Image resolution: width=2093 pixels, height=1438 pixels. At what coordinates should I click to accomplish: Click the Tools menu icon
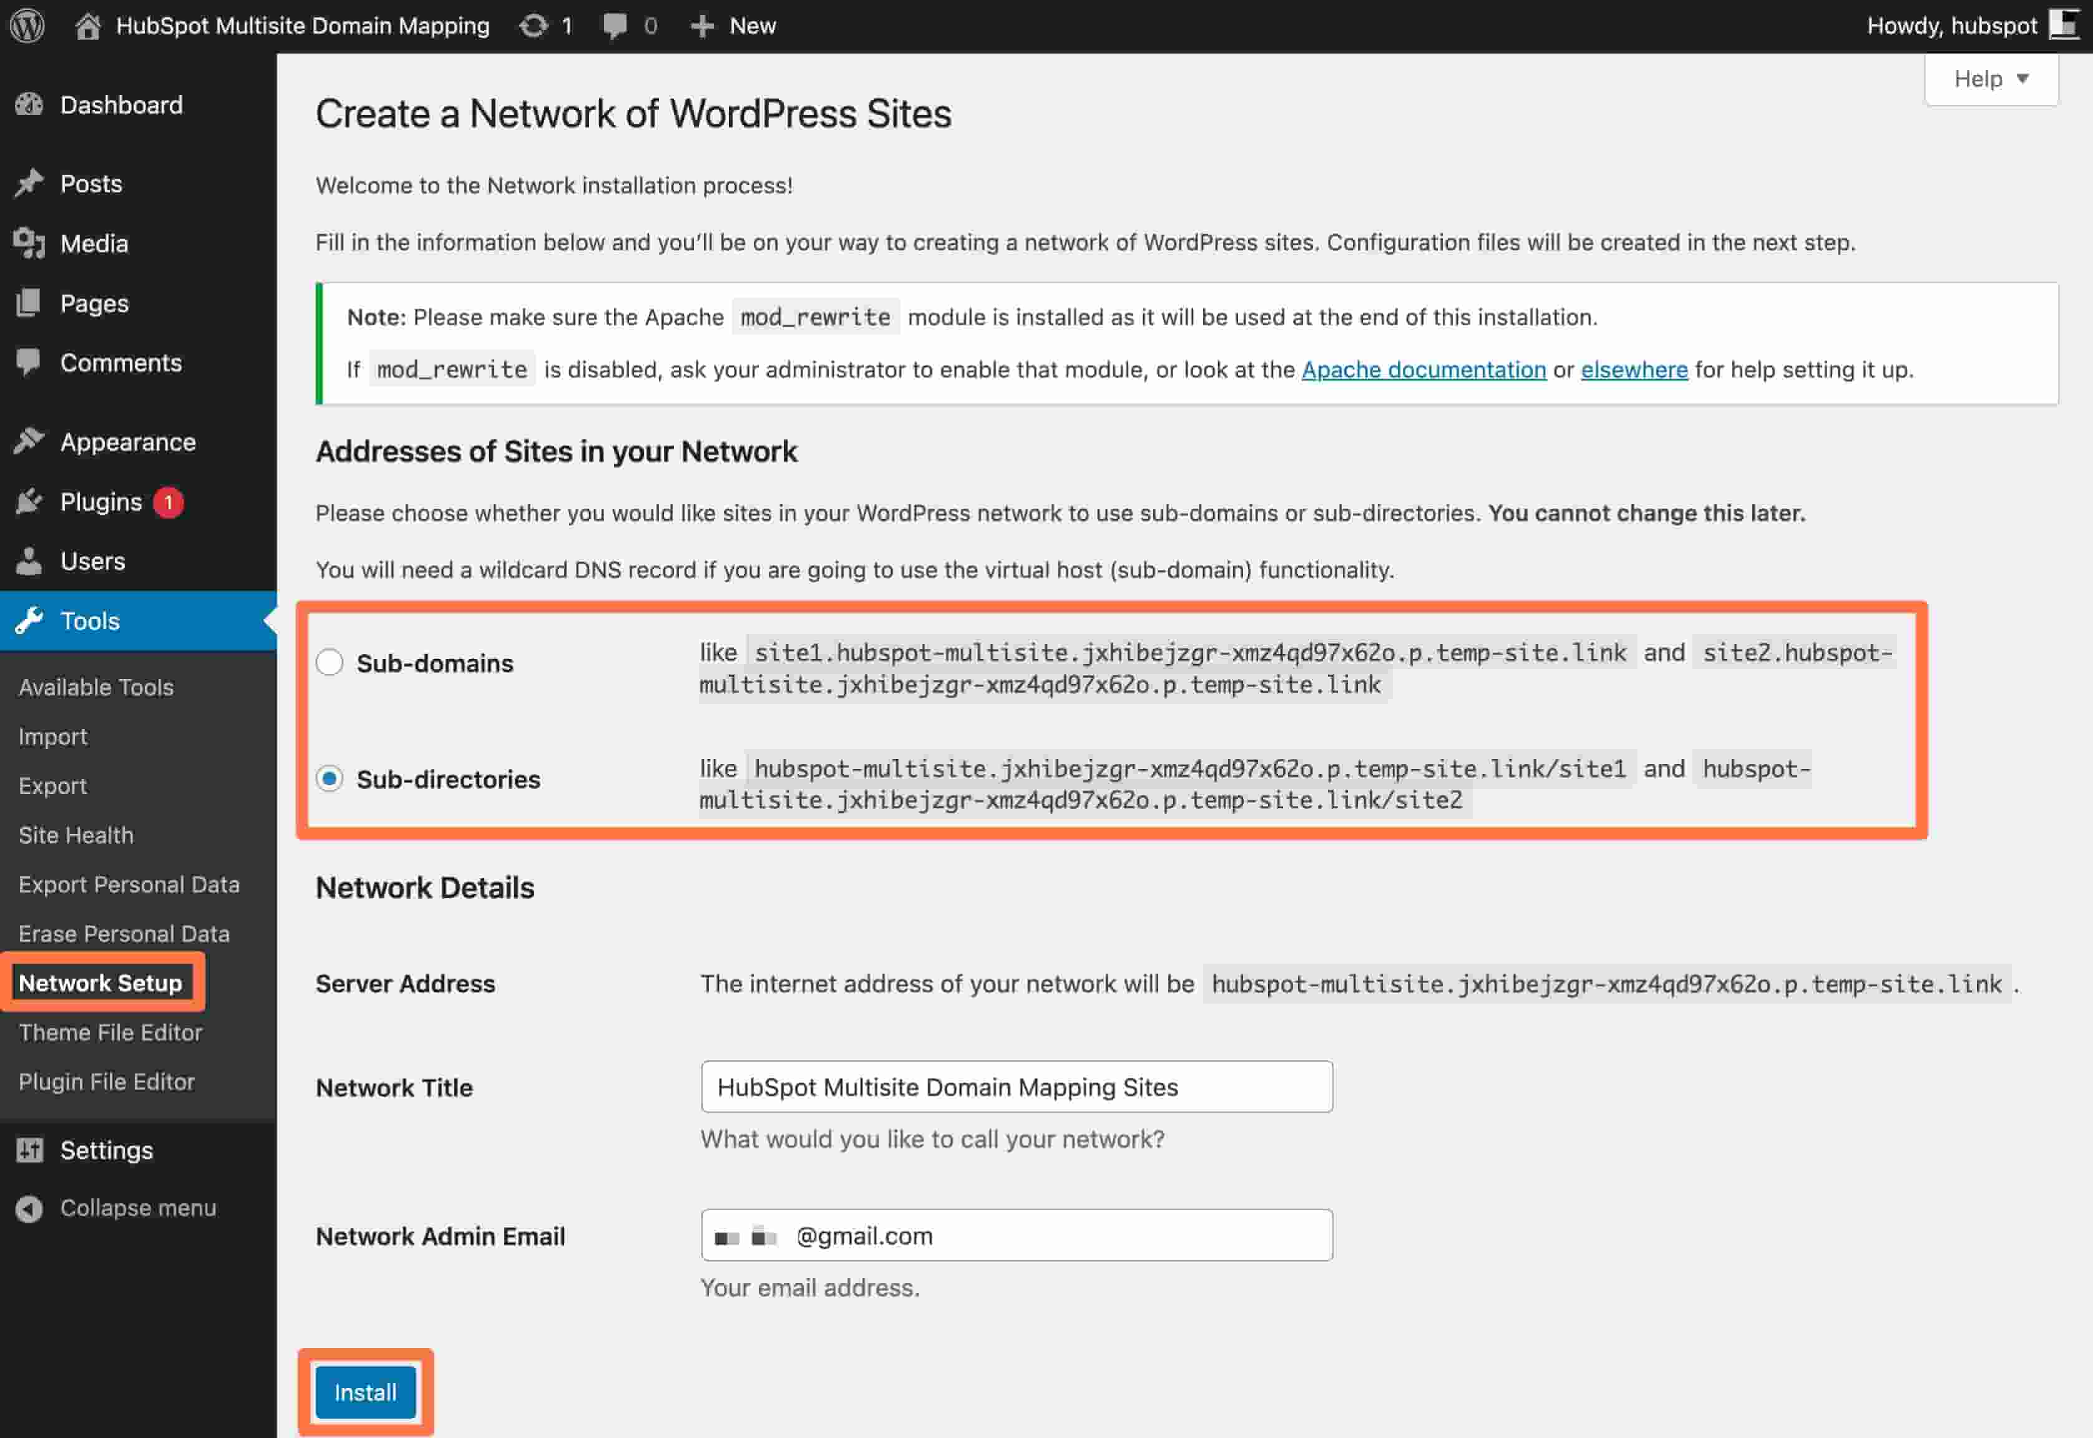29,620
